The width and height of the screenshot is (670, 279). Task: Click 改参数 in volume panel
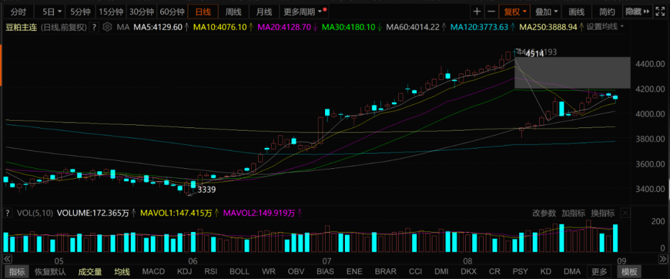[544, 213]
